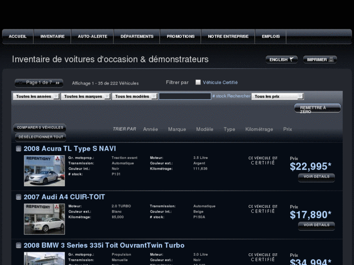Sort listings by Année
Screen dimensions: 354x265
coord(150,129)
